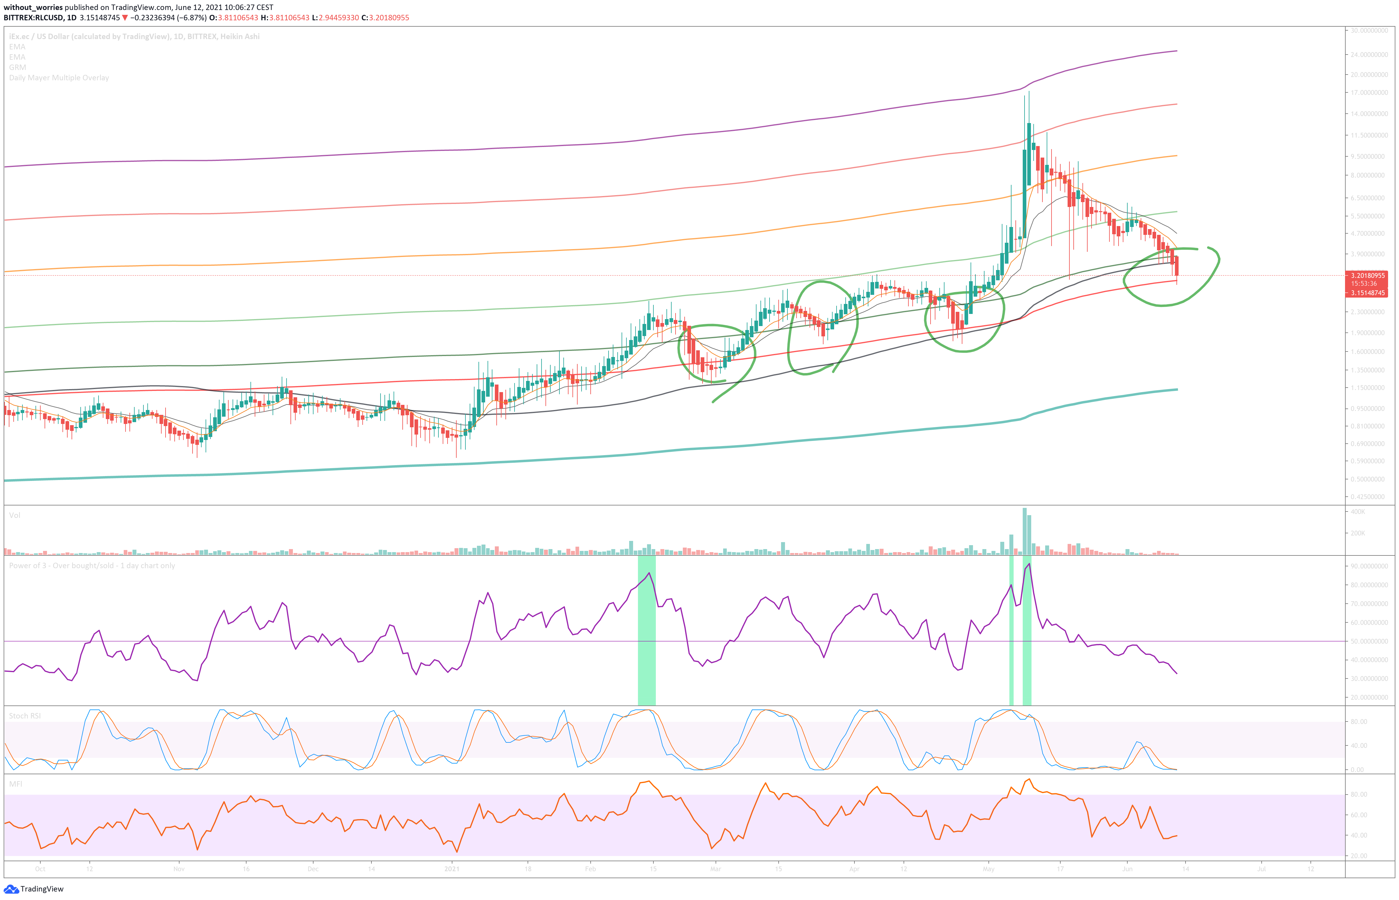Screen dimensions: 1399x900
Task: Click the 'Daily Mayer Multiple Overlay' label
Action: pyautogui.click(x=59, y=78)
